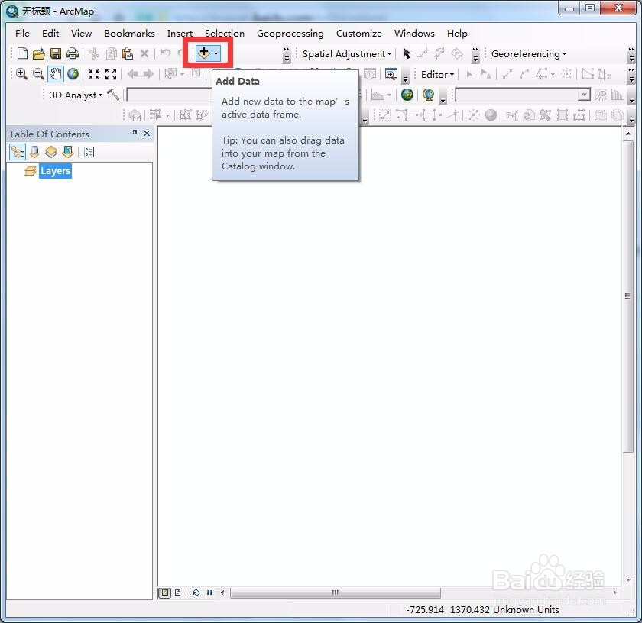The height and width of the screenshot is (623, 642).
Task: Select the Layers data frame
Action: pyautogui.click(x=55, y=171)
